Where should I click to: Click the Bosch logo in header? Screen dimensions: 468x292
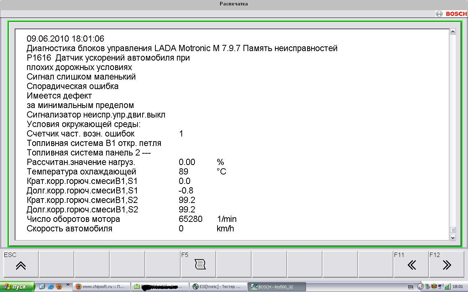tap(451, 14)
